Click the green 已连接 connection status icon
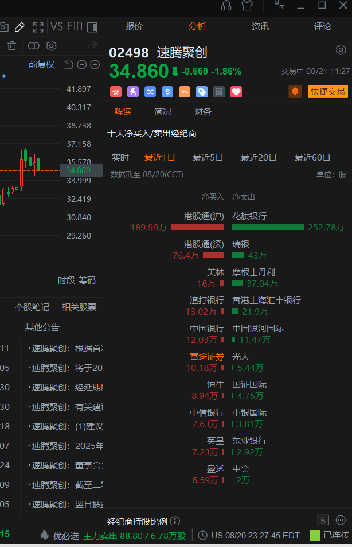Screen dimensions: 352x547 [315, 535]
